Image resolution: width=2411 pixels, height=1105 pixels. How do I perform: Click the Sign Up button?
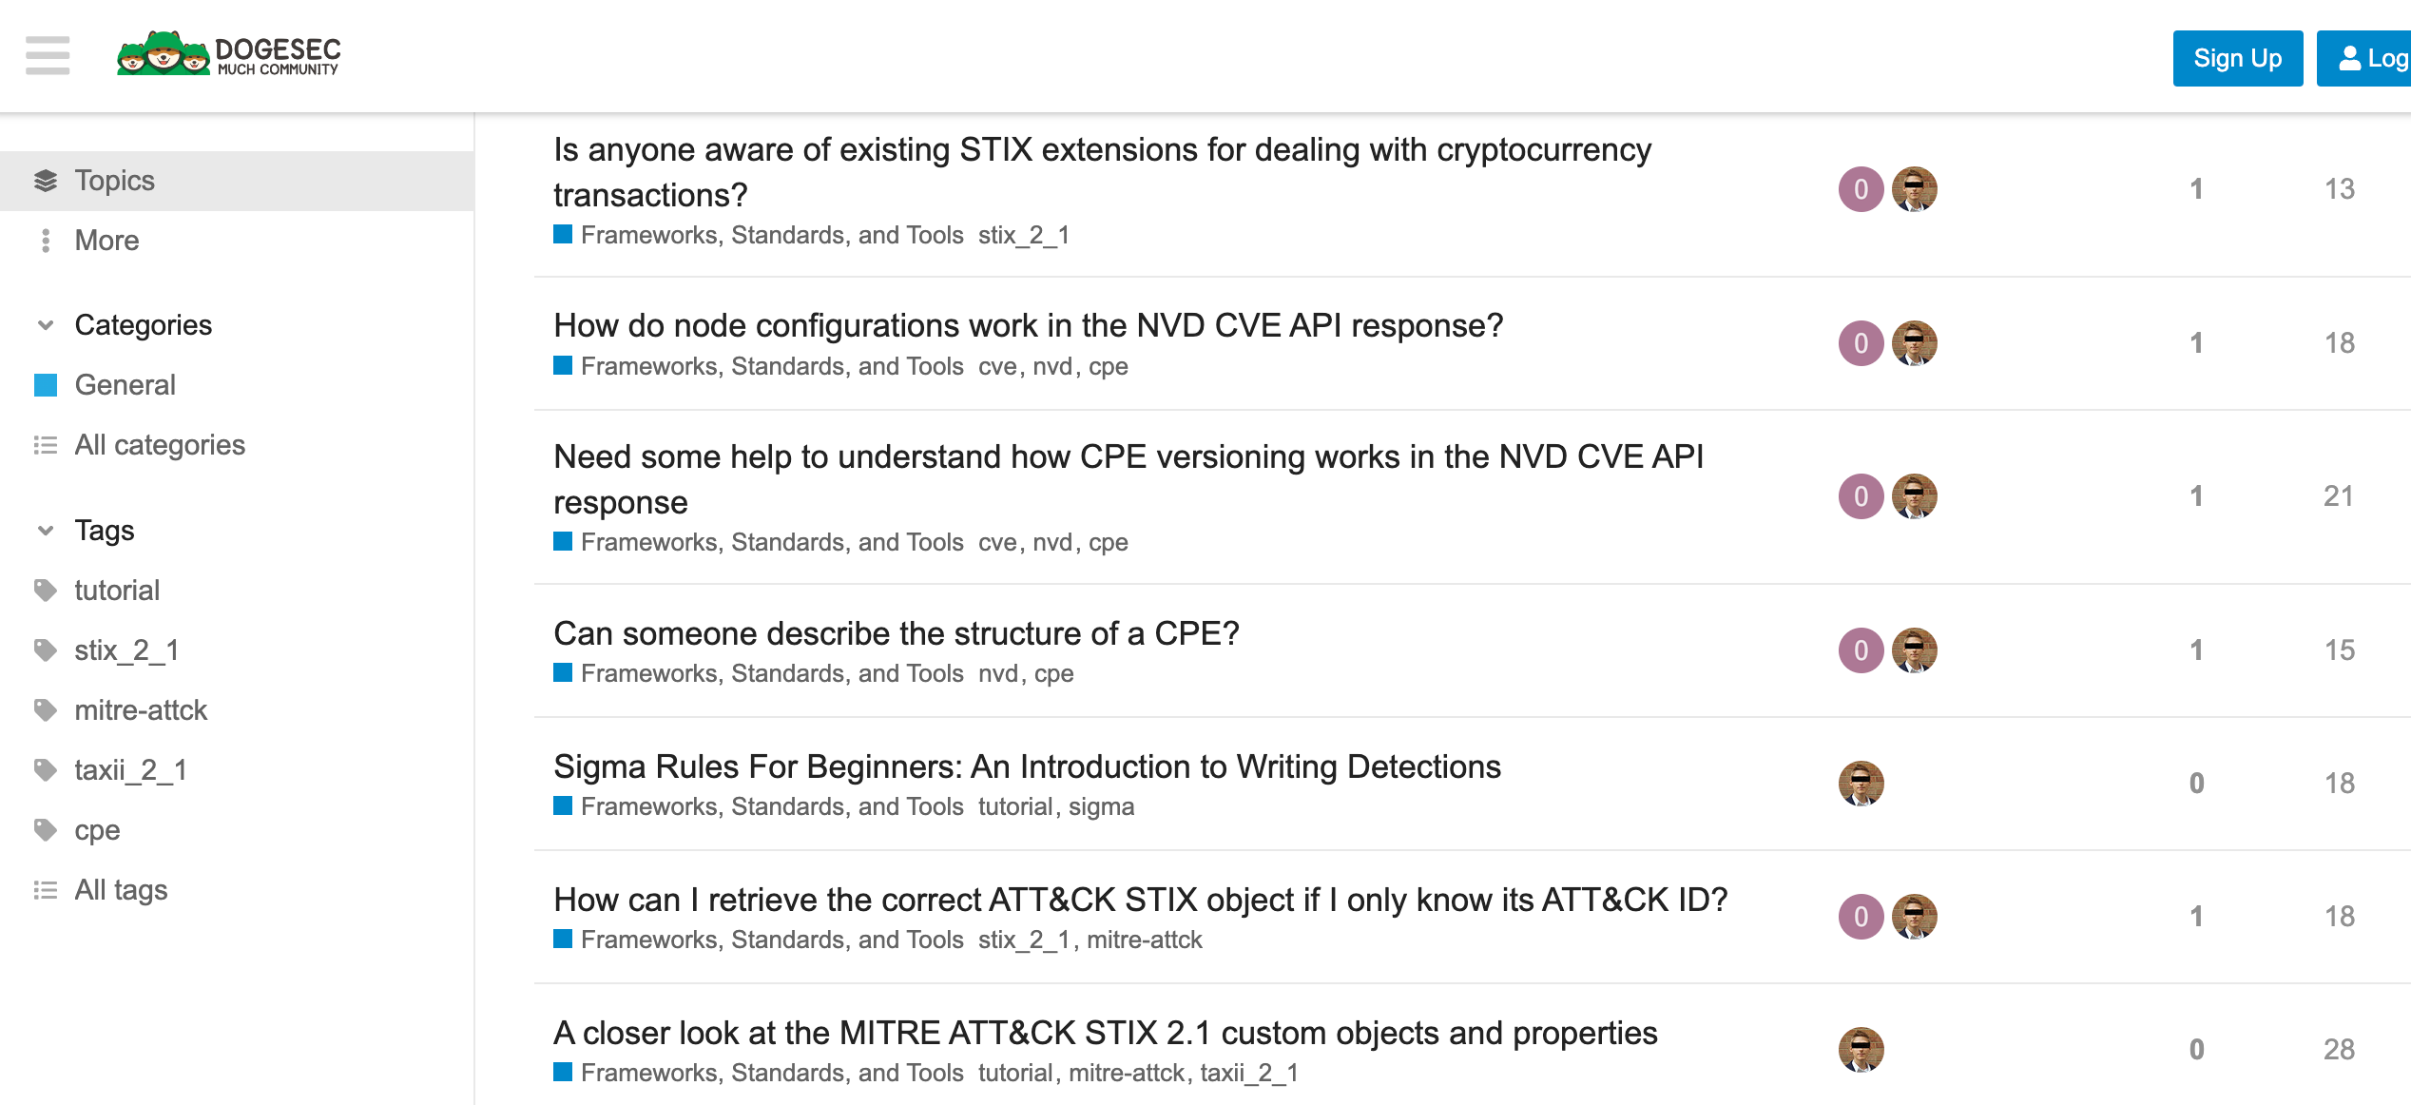[2237, 58]
